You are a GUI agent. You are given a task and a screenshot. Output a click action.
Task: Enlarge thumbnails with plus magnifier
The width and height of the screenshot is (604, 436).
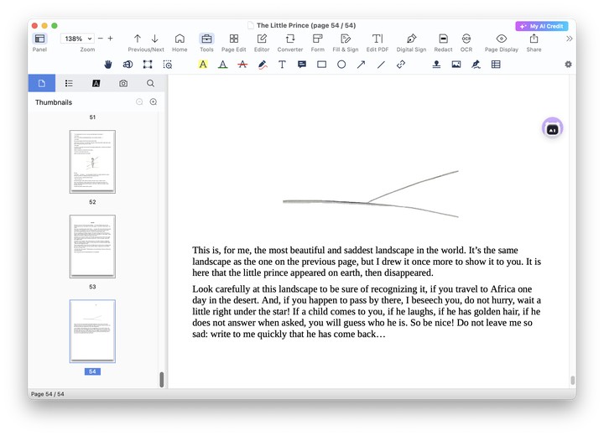tap(154, 101)
